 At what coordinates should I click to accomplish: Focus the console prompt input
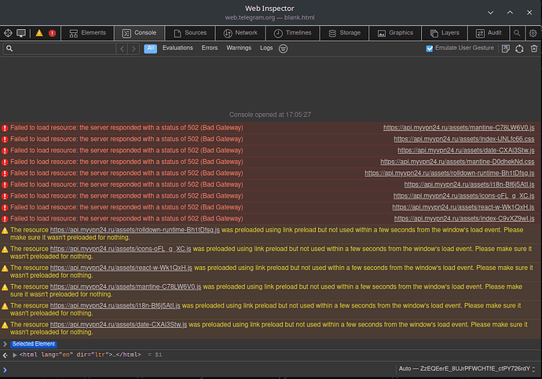coord(200,370)
